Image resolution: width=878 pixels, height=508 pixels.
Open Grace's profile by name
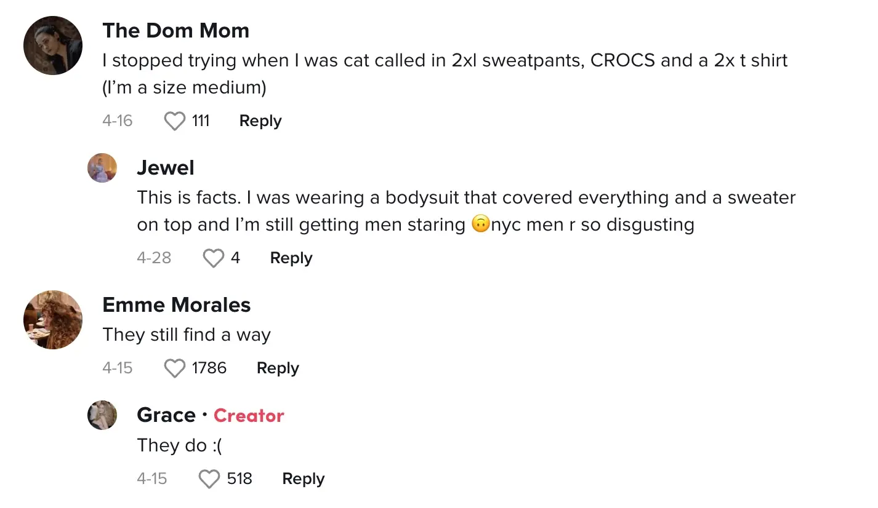point(166,415)
